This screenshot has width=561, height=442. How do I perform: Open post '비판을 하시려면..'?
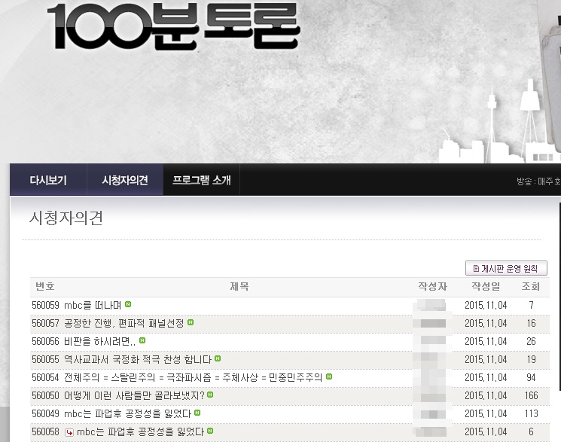click(100, 341)
